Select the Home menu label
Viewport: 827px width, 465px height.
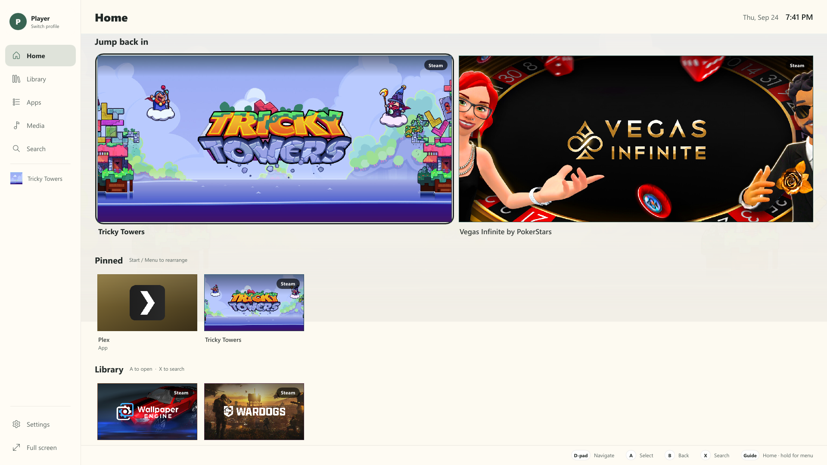[36, 56]
